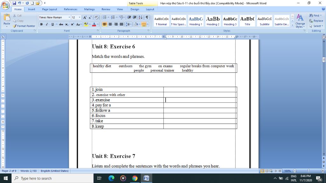Decrease paragraph indent
Screen dimensions: 326x183
(x=129, y=17)
